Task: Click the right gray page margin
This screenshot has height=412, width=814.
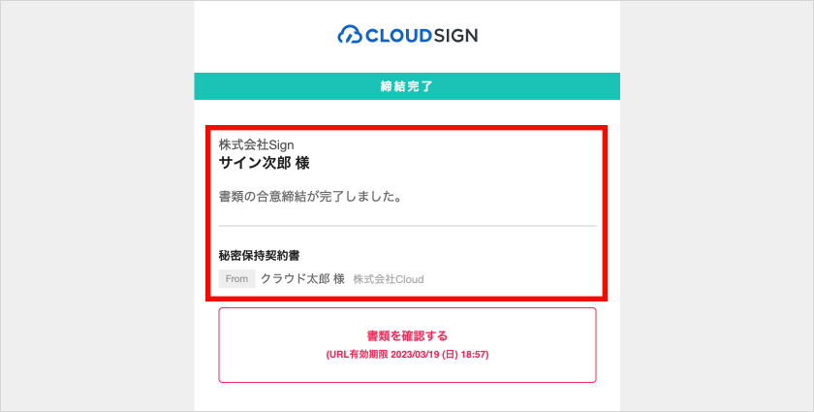Action: point(716,206)
